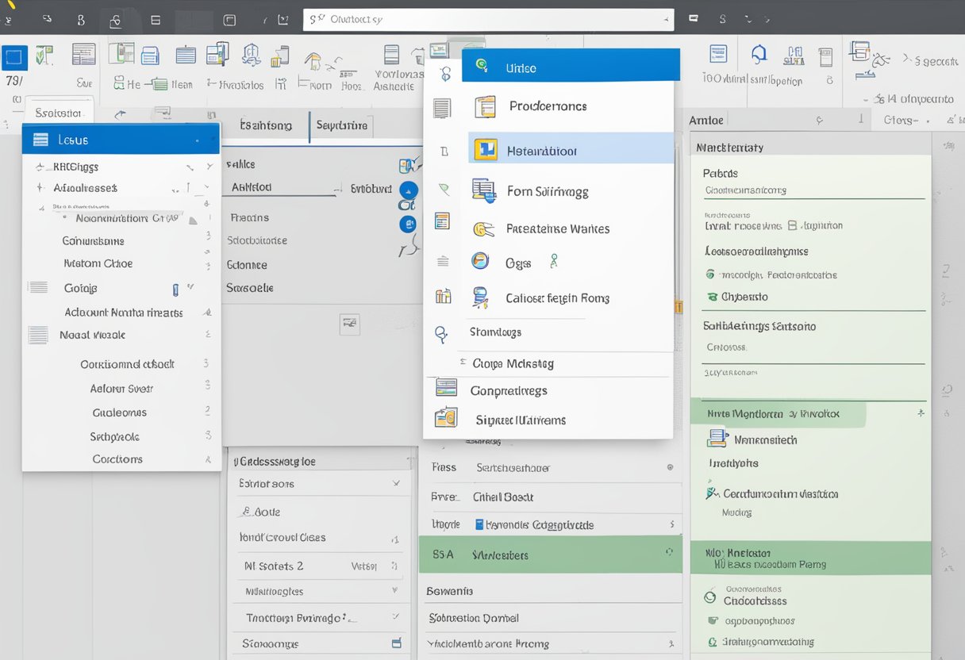Image resolution: width=965 pixels, height=660 pixels.
Task: Click the vertical scrollbar beside the options menu
Action: [x=679, y=301]
